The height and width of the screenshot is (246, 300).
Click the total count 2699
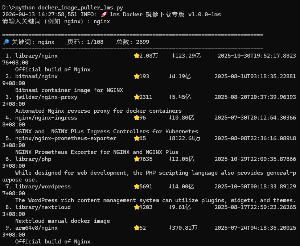(x=143, y=42)
